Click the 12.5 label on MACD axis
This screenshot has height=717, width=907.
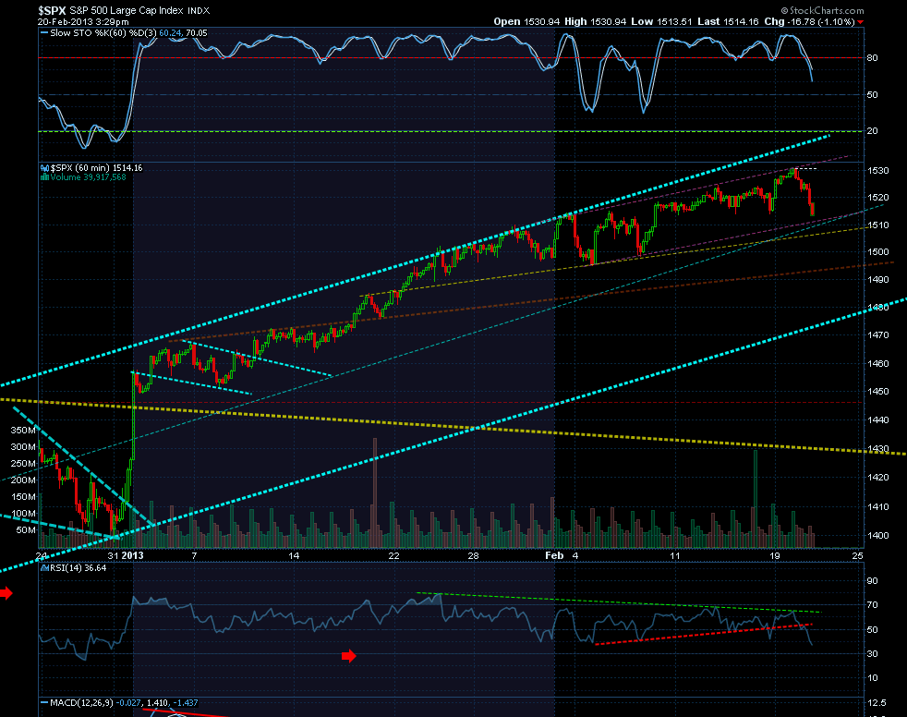[877, 703]
